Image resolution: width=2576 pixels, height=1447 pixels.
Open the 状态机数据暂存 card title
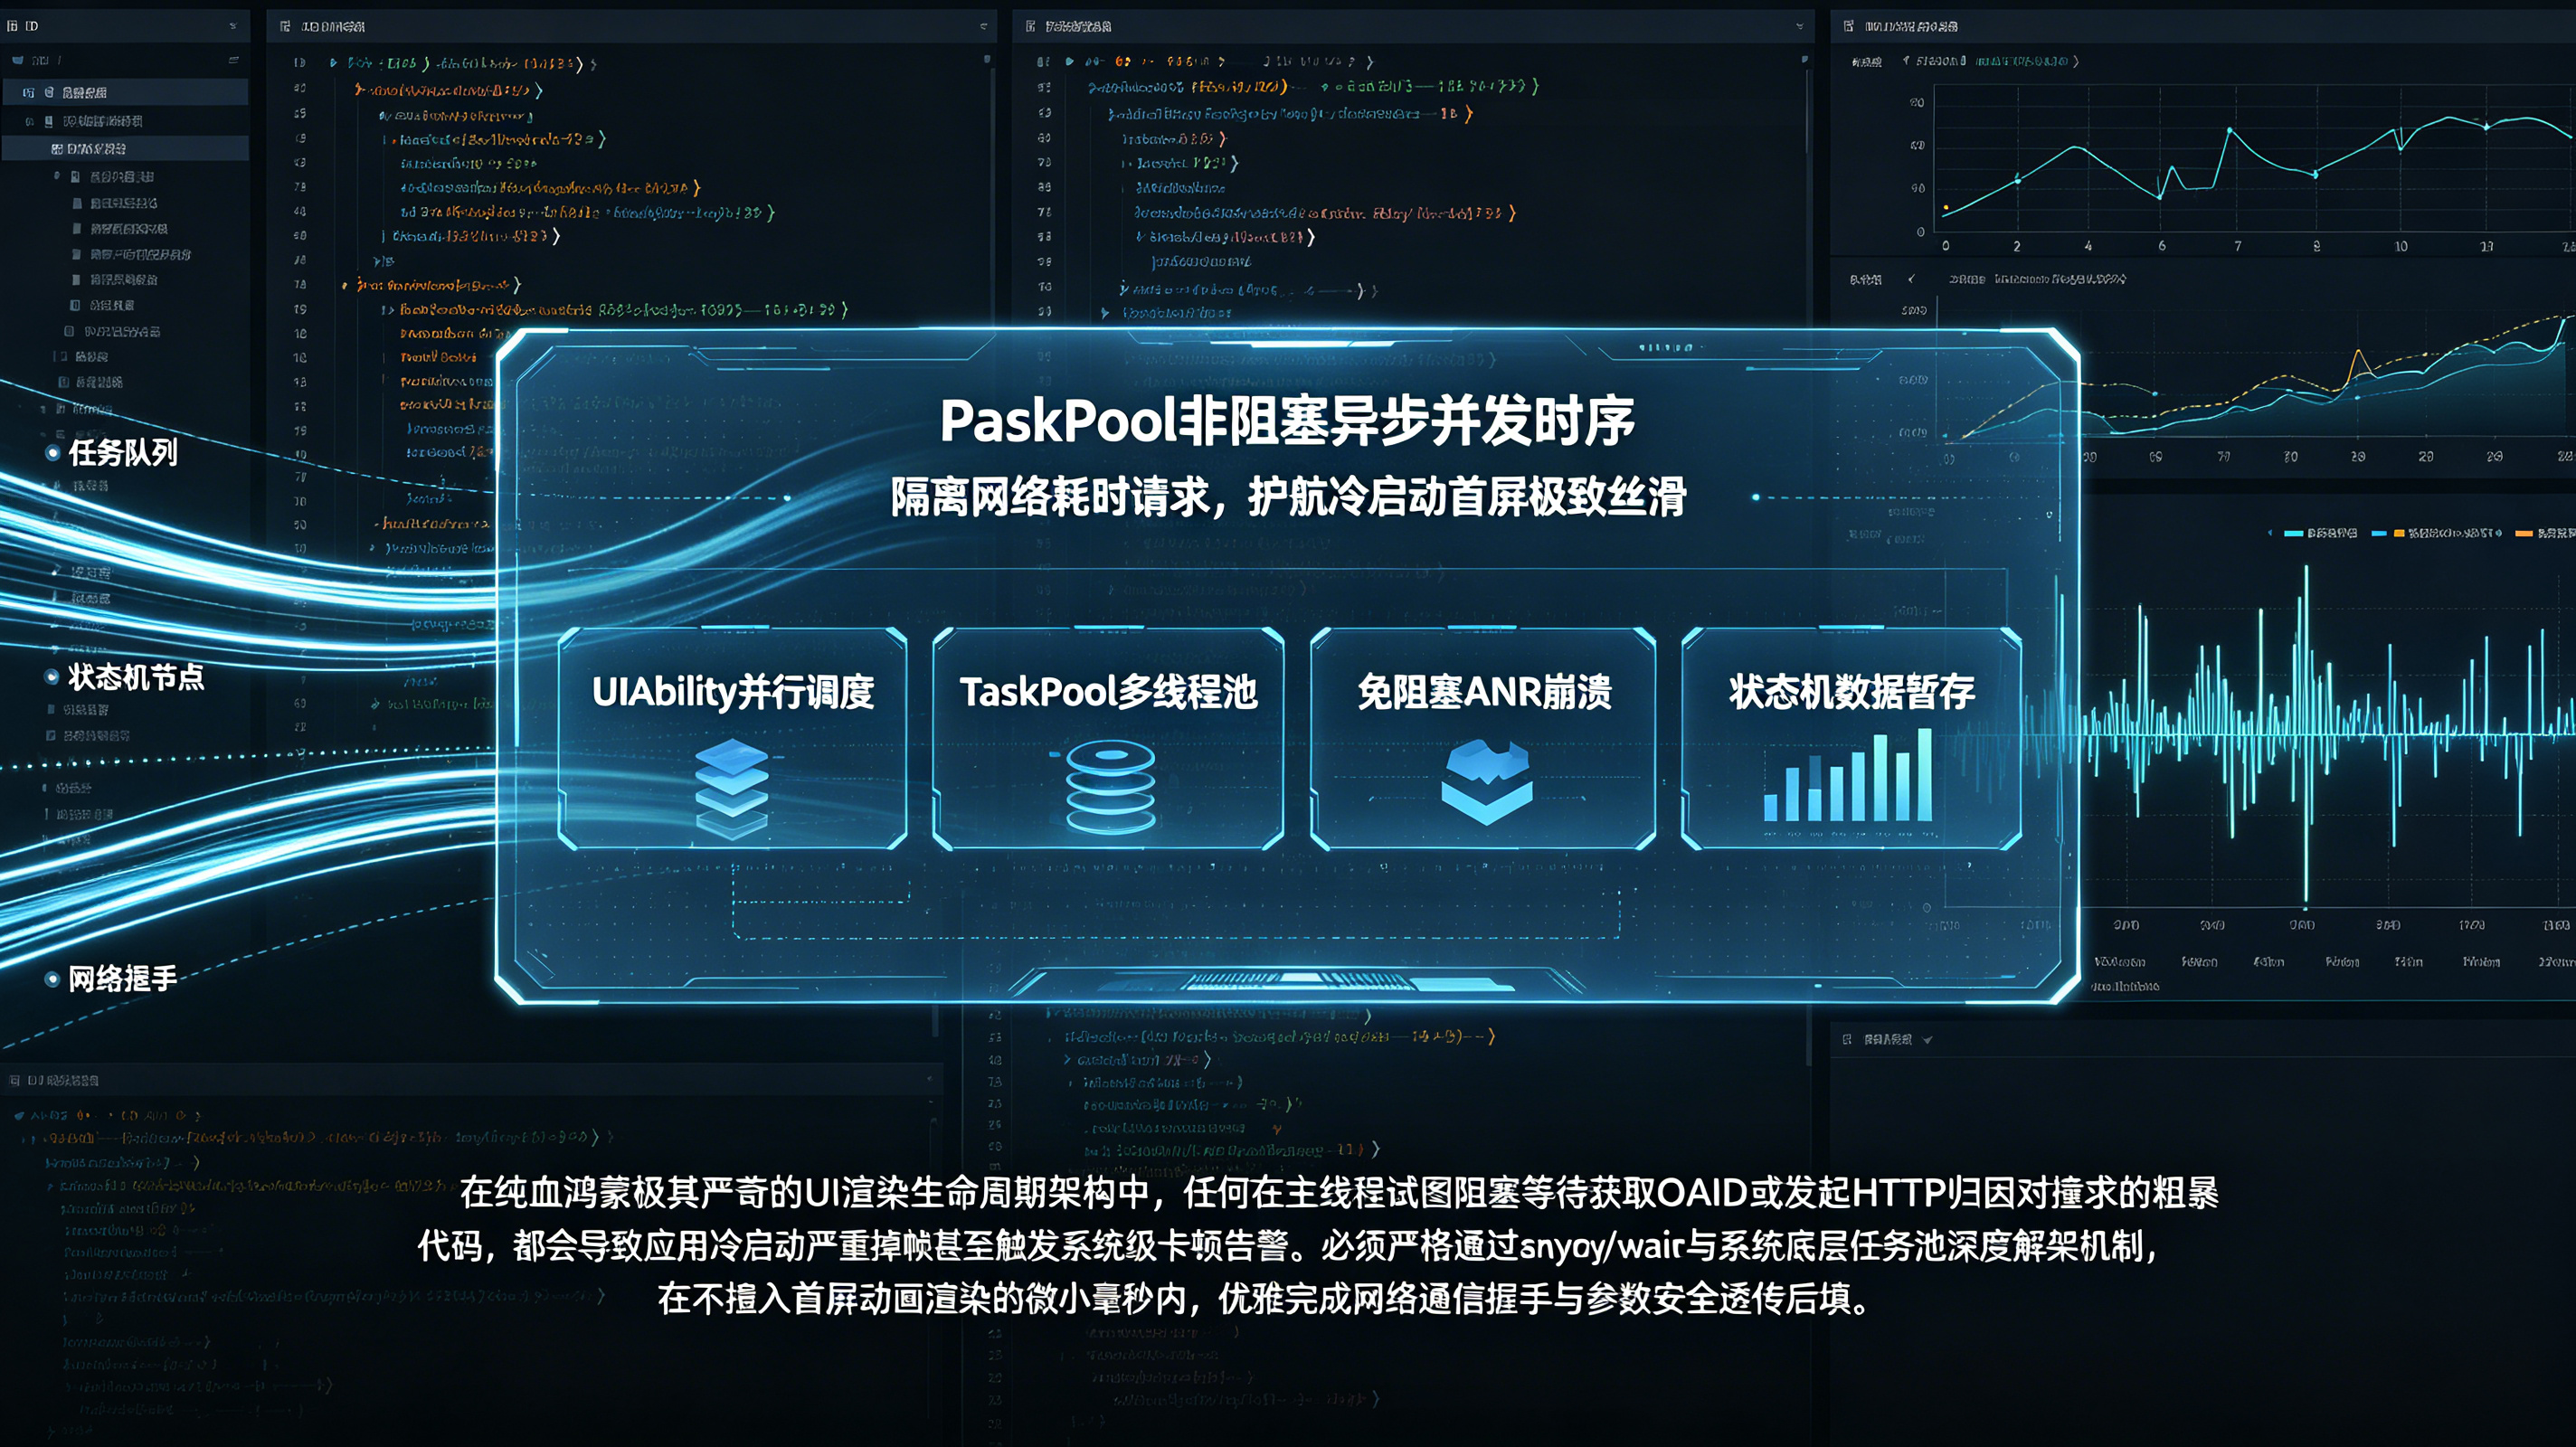(x=1852, y=692)
